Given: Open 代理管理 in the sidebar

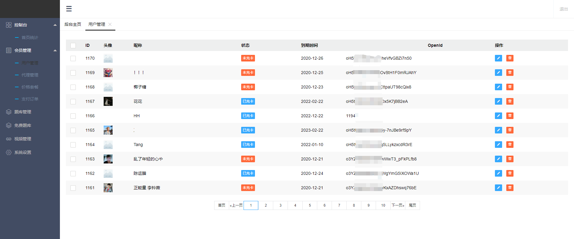Looking at the screenshot, I should click(30, 75).
